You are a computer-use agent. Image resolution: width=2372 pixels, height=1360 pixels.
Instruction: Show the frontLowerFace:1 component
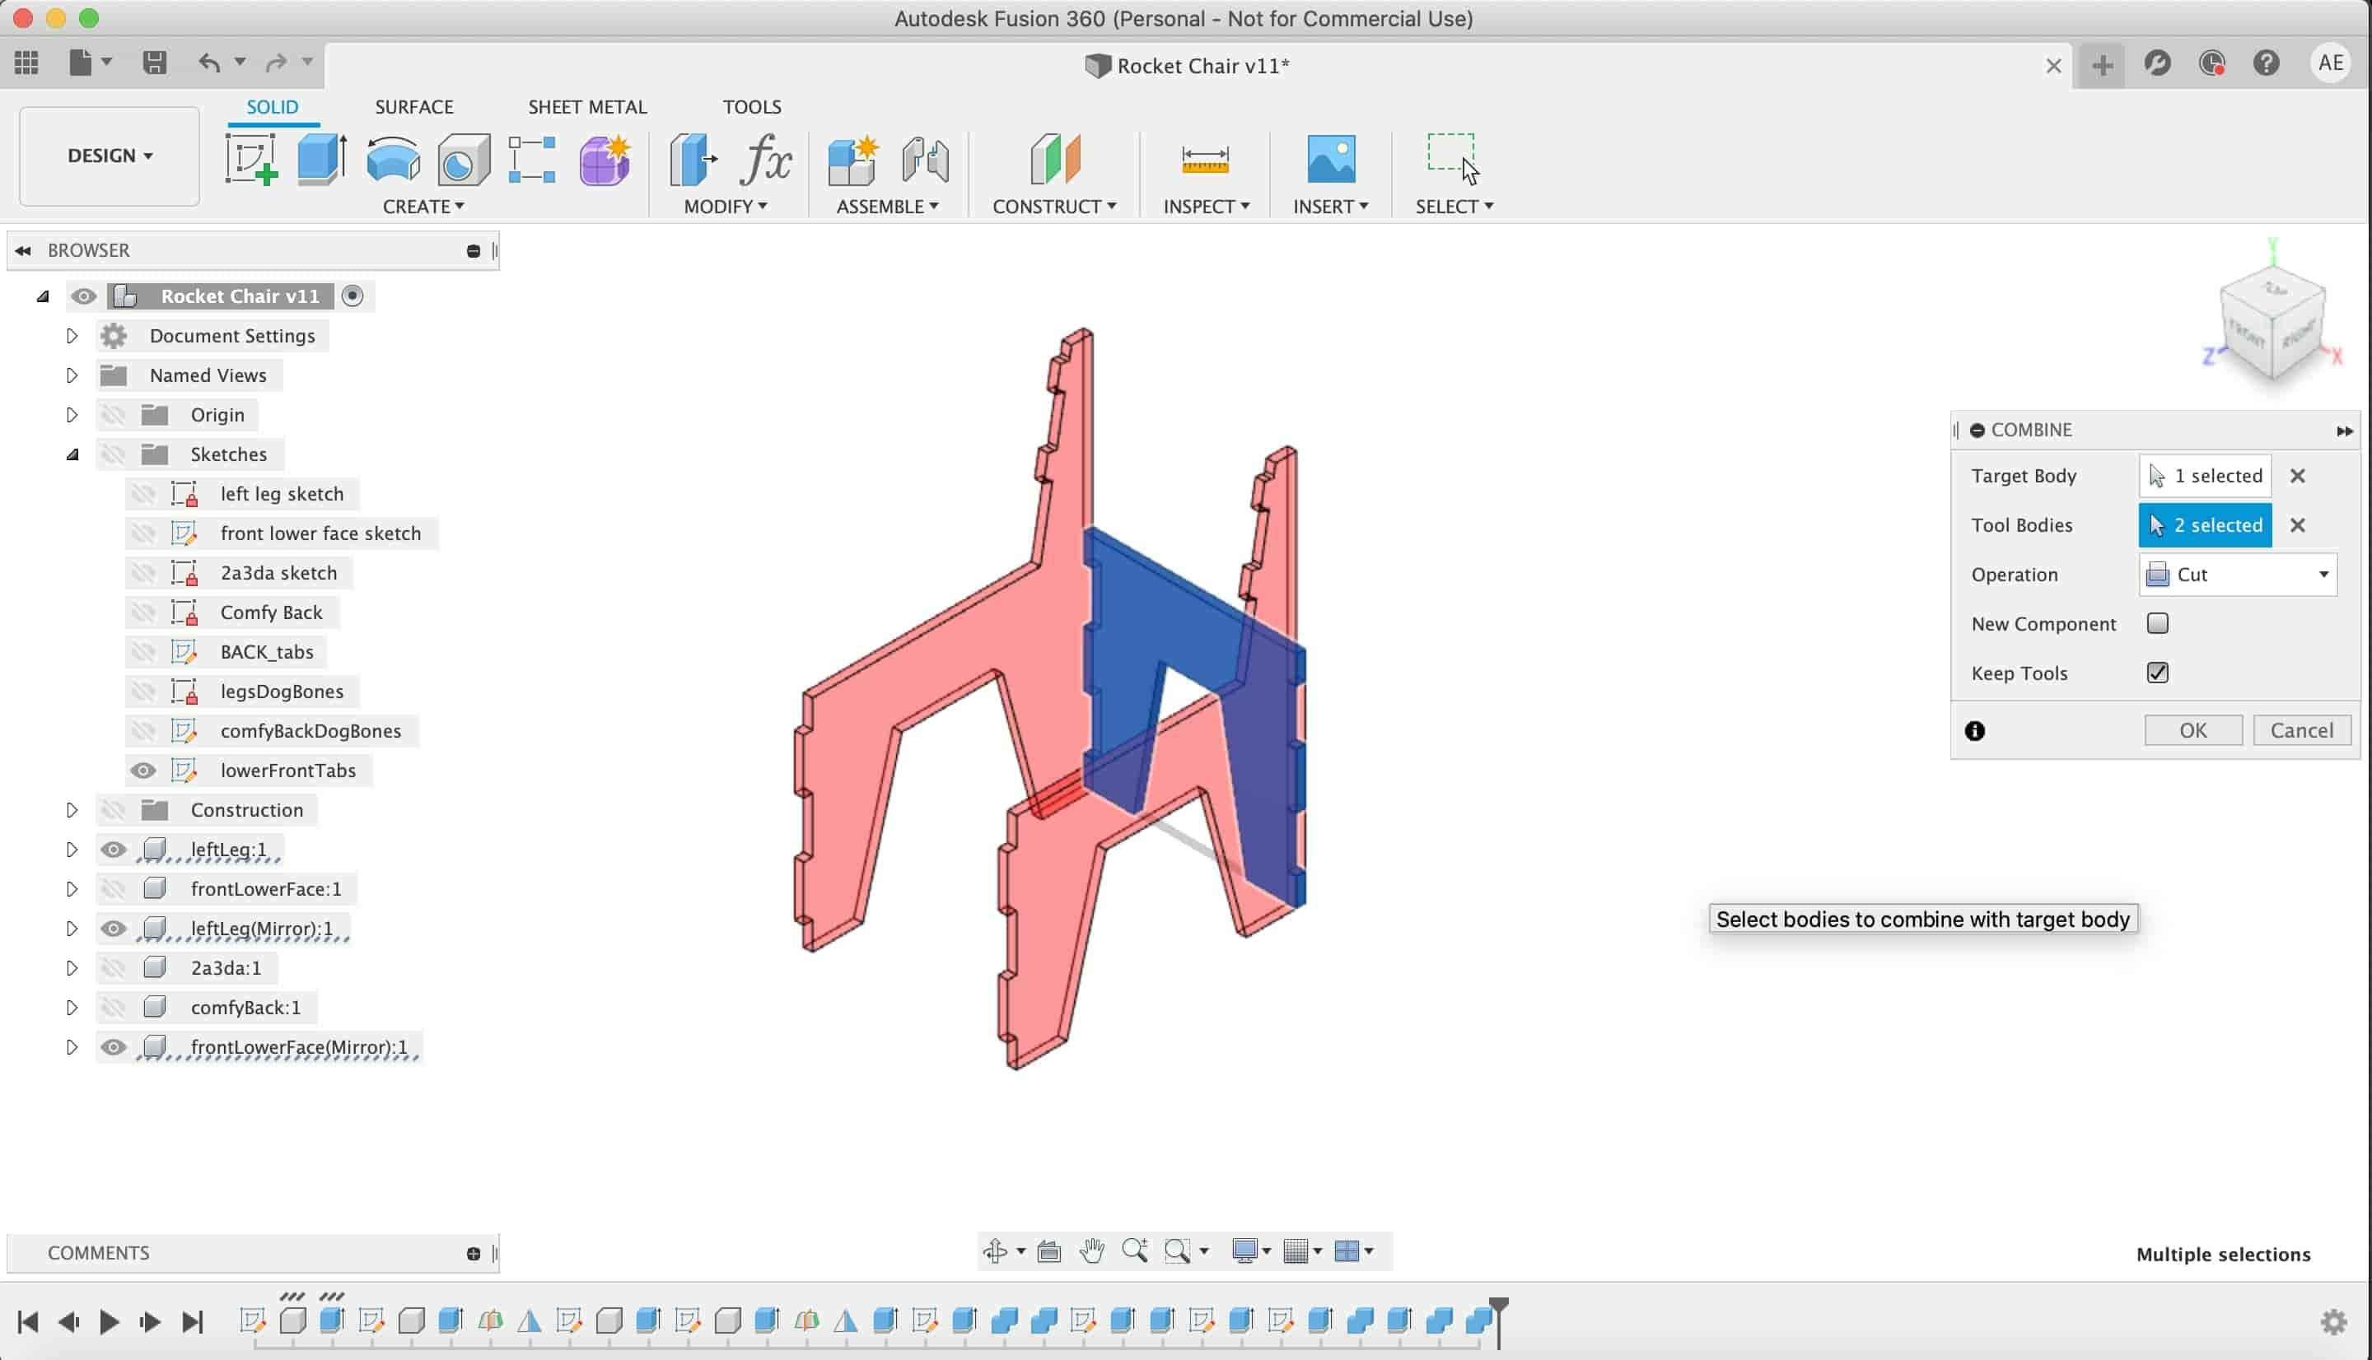point(114,888)
